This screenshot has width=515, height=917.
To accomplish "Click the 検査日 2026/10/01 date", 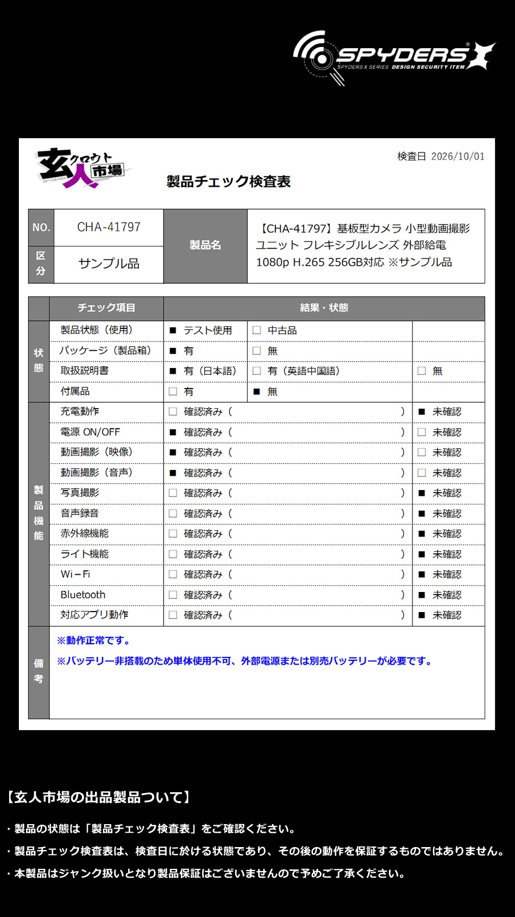I will tap(441, 156).
